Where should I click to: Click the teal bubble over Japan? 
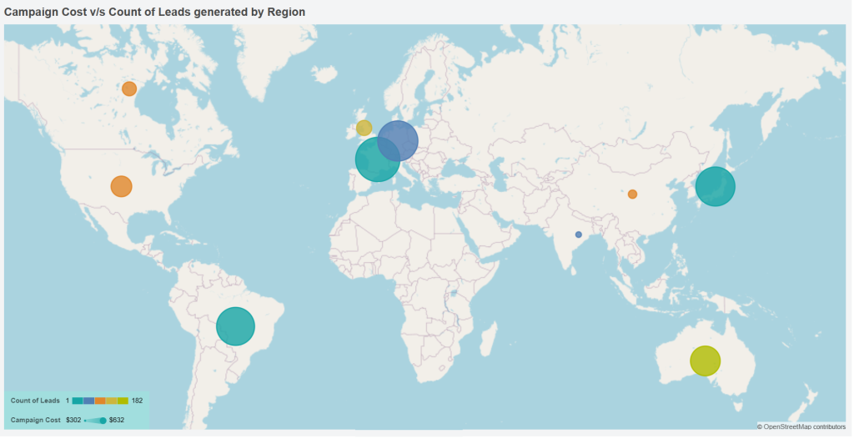(716, 187)
